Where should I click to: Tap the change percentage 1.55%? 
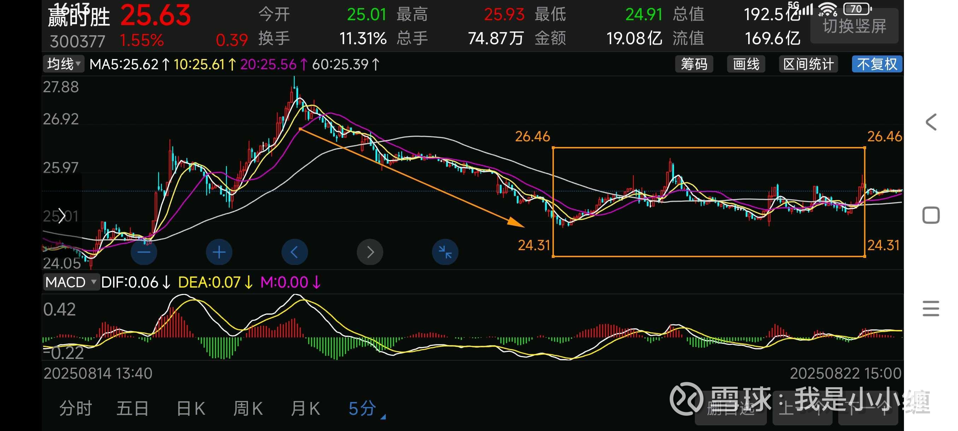click(x=142, y=40)
